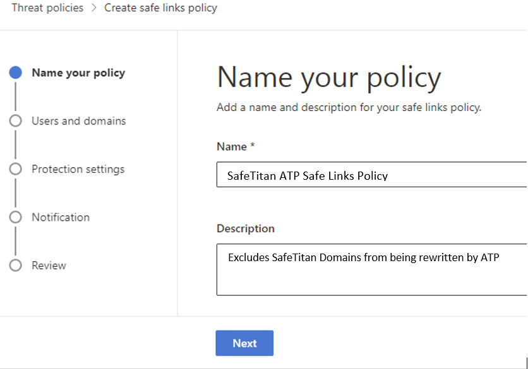Go to the Notification wizard step

coord(60,217)
